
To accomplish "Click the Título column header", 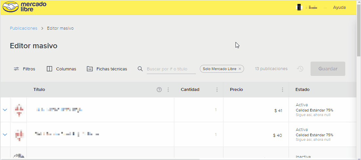I will click(x=39, y=90).
